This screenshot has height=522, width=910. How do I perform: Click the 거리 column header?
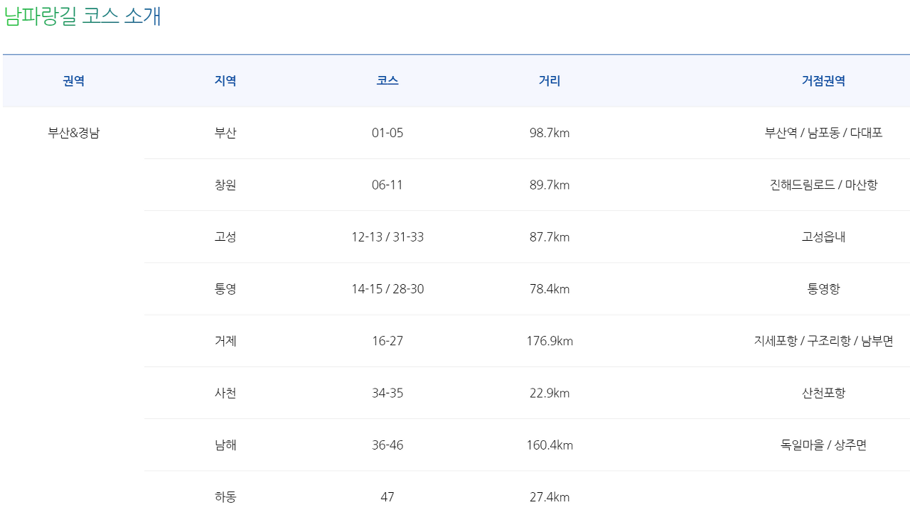pyautogui.click(x=550, y=81)
